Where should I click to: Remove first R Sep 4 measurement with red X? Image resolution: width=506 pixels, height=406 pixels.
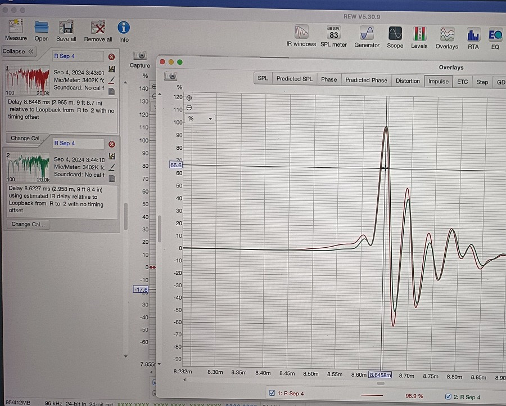pos(111,57)
